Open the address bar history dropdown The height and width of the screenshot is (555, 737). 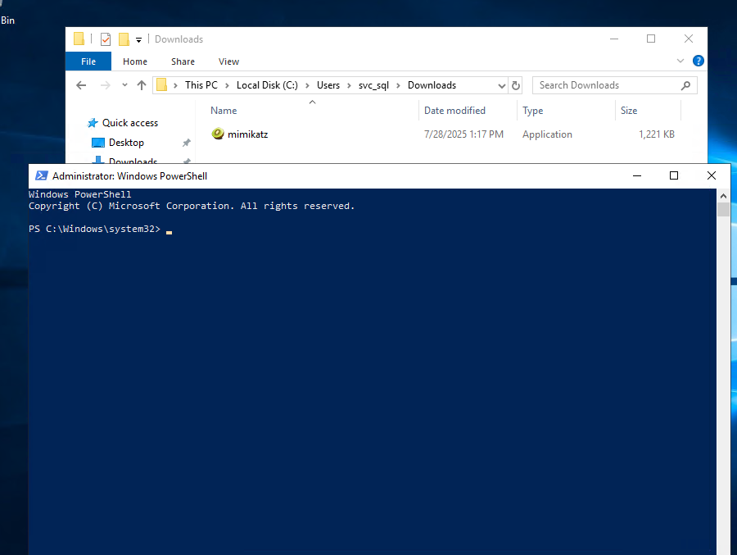point(502,86)
